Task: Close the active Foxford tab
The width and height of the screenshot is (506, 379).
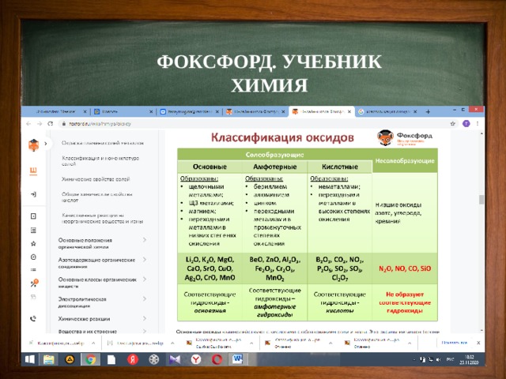Action: pos(349,112)
